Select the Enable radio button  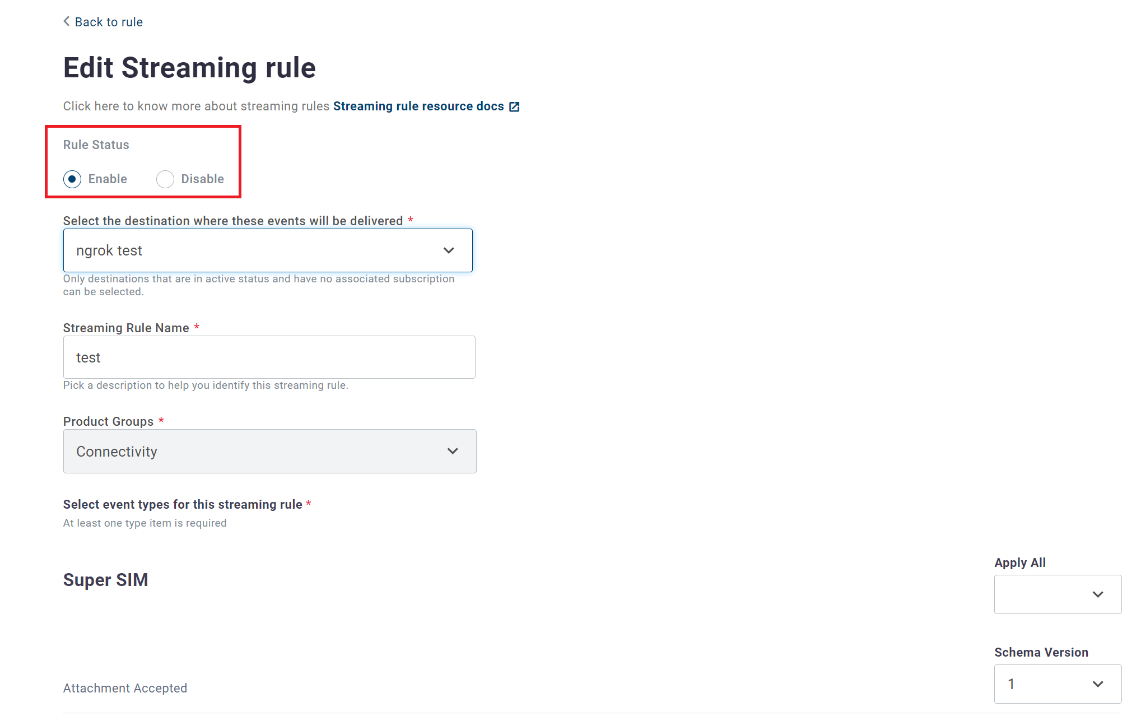(x=72, y=179)
